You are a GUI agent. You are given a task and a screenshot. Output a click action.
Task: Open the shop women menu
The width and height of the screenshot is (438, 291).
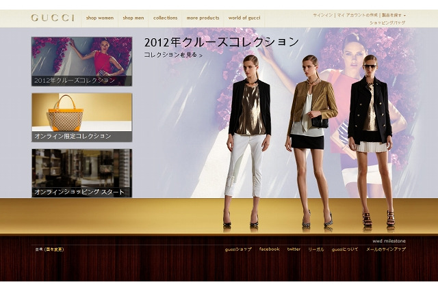pyautogui.click(x=100, y=18)
